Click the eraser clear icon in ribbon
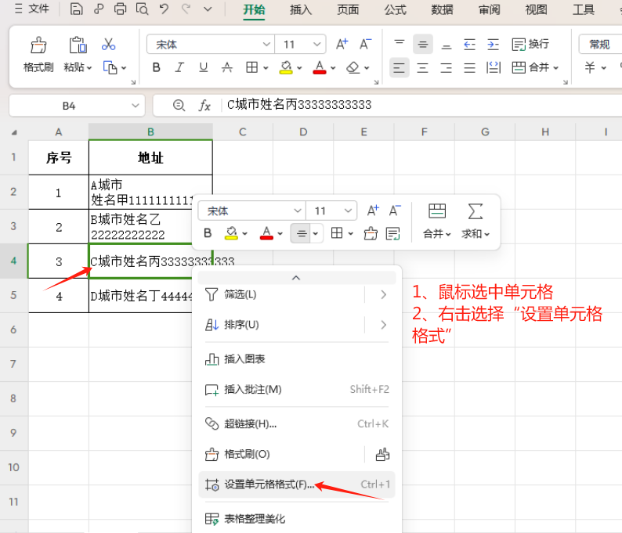This screenshot has width=622, height=533. tap(353, 68)
